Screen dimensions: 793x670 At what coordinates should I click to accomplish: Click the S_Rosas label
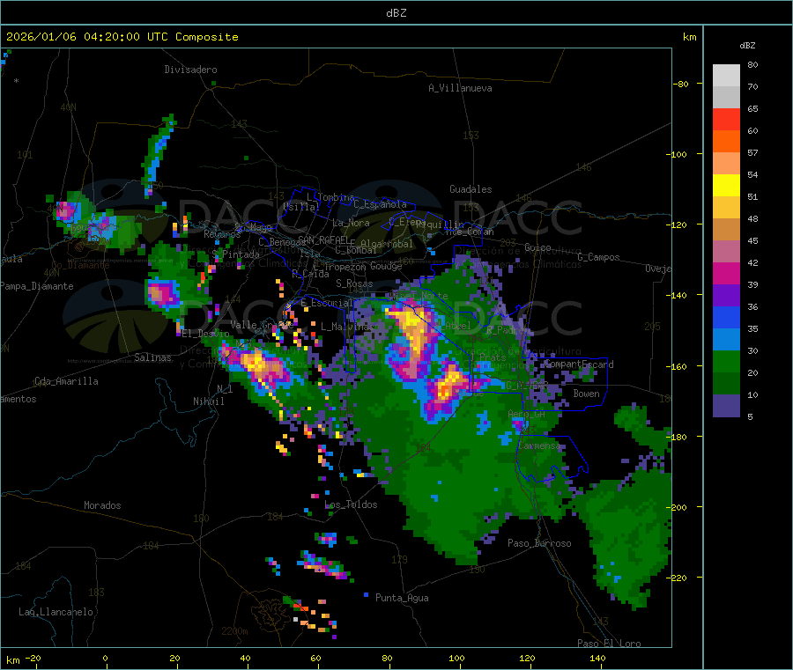[x=354, y=283]
